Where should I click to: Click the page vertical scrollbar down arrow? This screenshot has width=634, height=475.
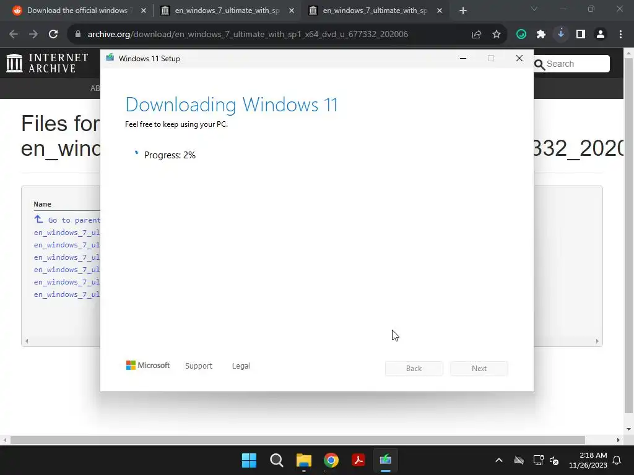tap(629, 429)
